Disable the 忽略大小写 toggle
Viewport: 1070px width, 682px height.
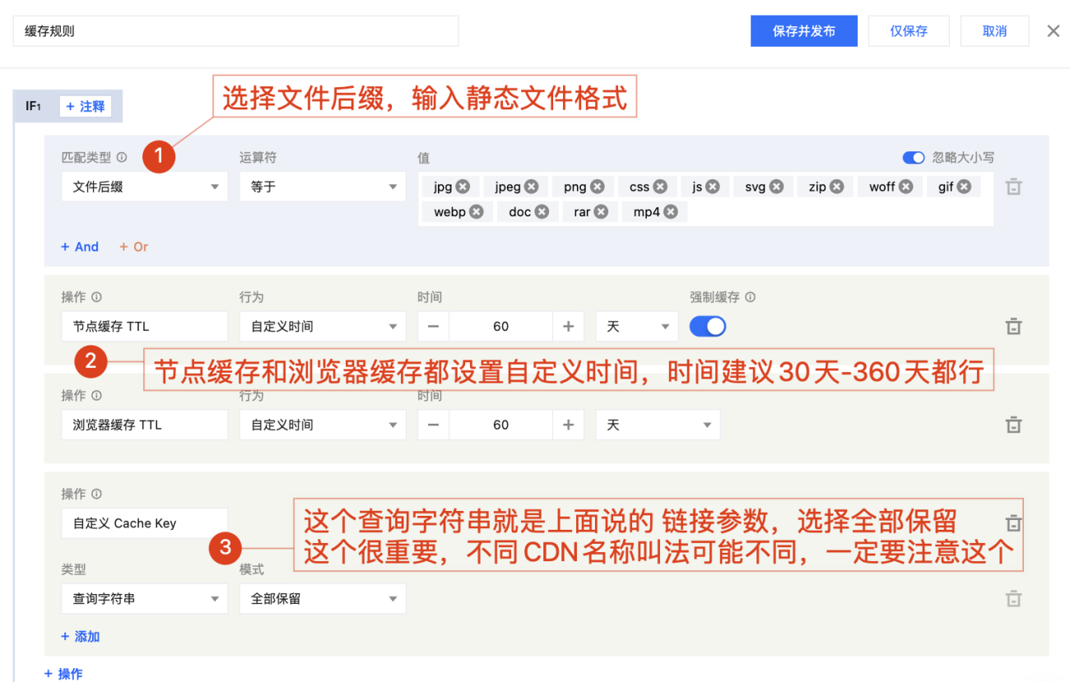pos(914,157)
